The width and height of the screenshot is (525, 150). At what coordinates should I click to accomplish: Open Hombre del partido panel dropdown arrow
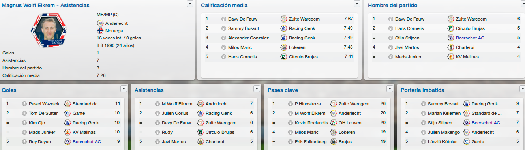(x=521, y=4)
